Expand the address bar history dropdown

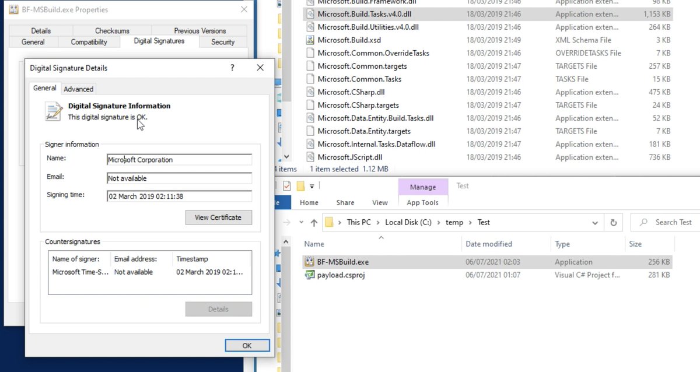point(595,223)
